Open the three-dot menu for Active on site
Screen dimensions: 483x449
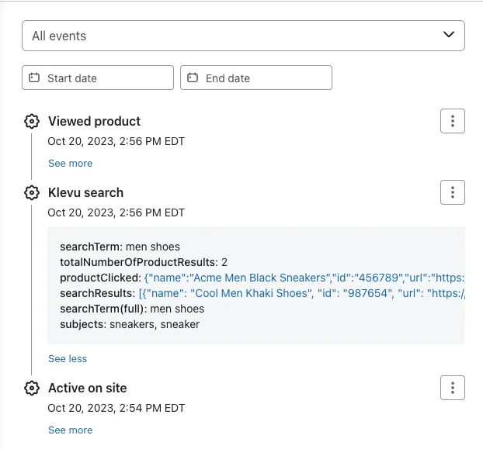(x=453, y=388)
